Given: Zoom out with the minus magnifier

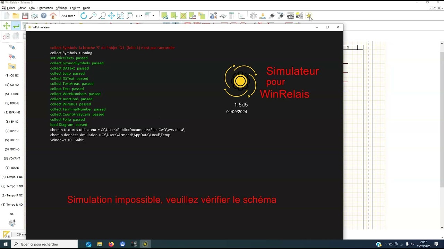Looking at the screenshot, I should tap(102, 16).
